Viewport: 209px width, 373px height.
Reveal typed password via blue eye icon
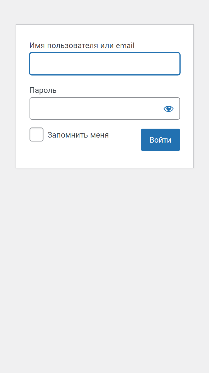[169, 109]
